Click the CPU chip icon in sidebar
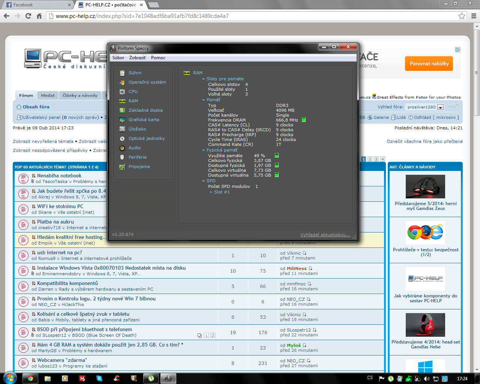The image size is (480, 384). [122, 91]
